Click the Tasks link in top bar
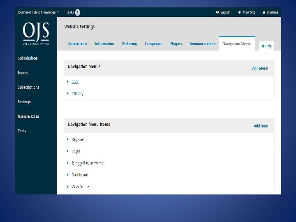 tap(70, 12)
